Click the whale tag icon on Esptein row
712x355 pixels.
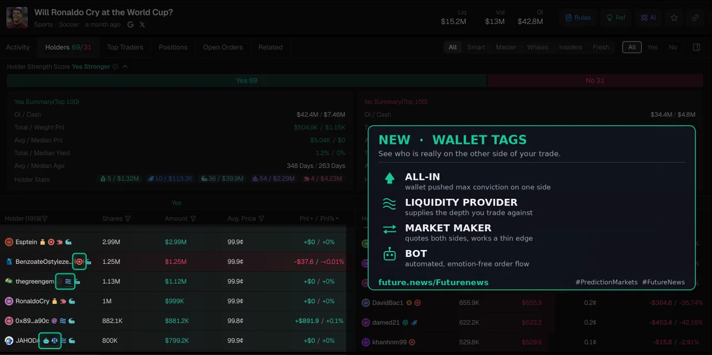pyautogui.click(x=69, y=242)
